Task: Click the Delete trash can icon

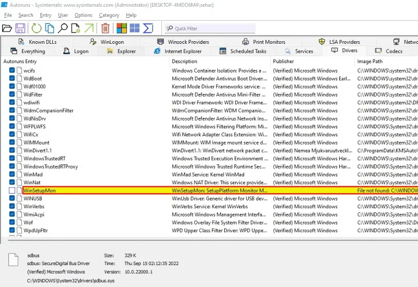Action: [106, 28]
